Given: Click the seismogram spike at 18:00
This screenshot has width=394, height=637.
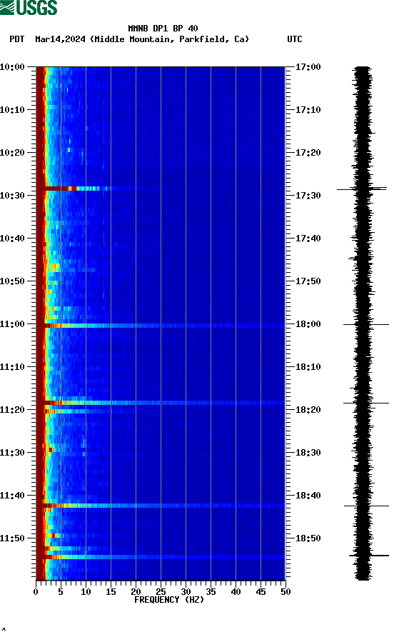Looking at the screenshot, I should pyautogui.click(x=366, y=325).
